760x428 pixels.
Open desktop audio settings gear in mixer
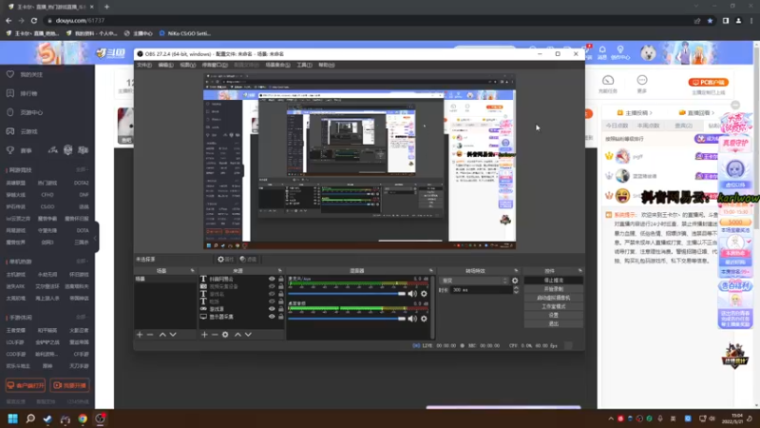click(x=424, y=319)
